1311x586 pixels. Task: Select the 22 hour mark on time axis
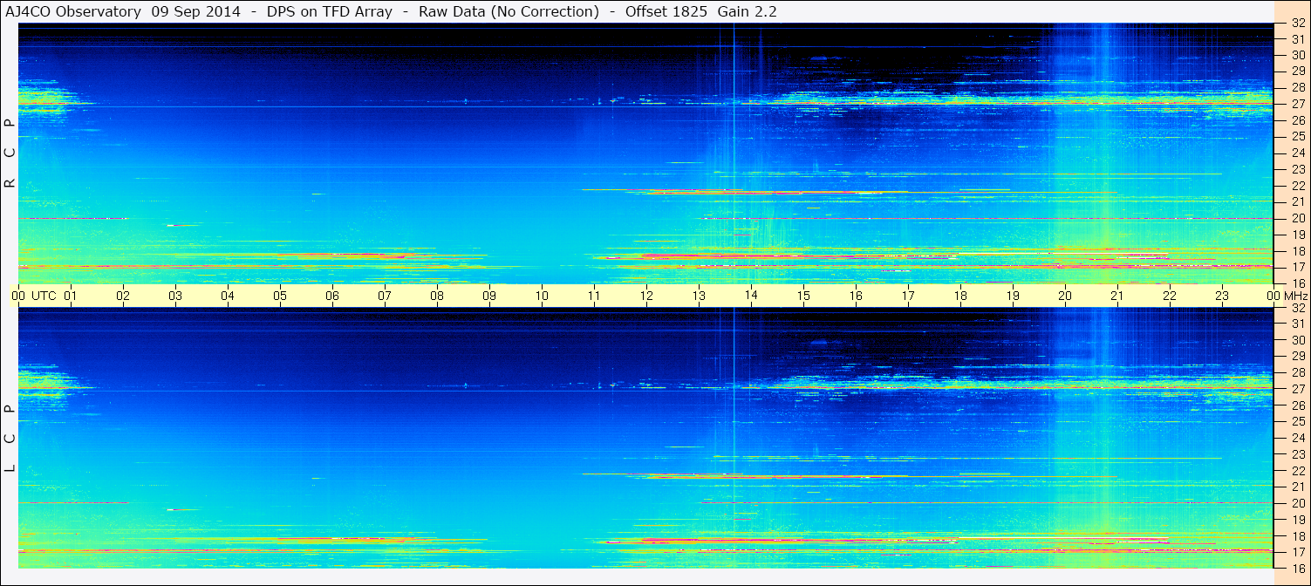1170,296
